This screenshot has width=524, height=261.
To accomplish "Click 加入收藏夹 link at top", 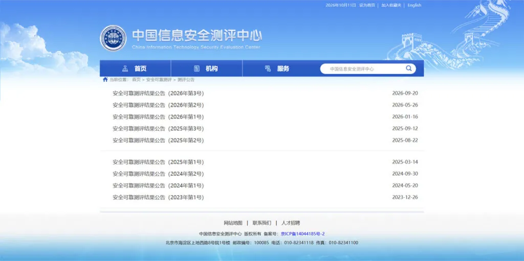I will [391, 5].
